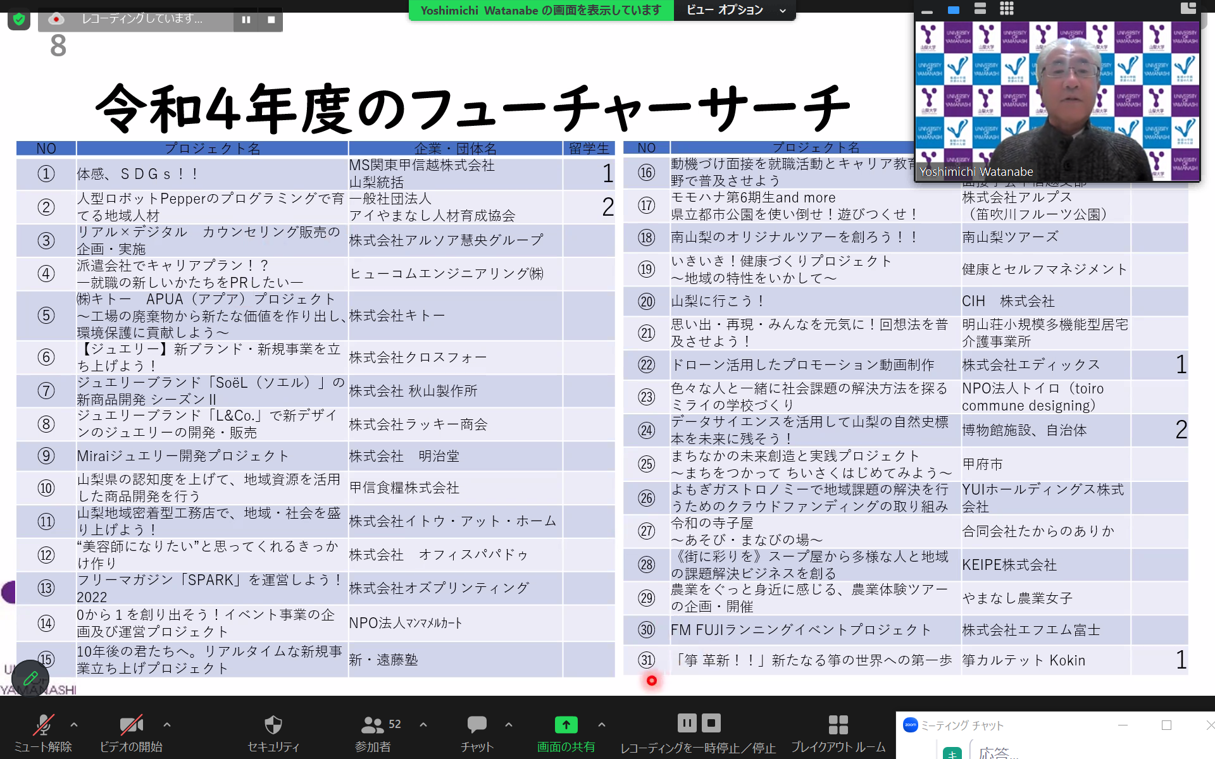This screenshot has height=759, width=1215.
Task: Open the Chat panel icon
Action: (477, 725)
